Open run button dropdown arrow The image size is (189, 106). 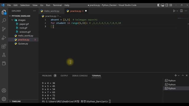click(177, 11)
